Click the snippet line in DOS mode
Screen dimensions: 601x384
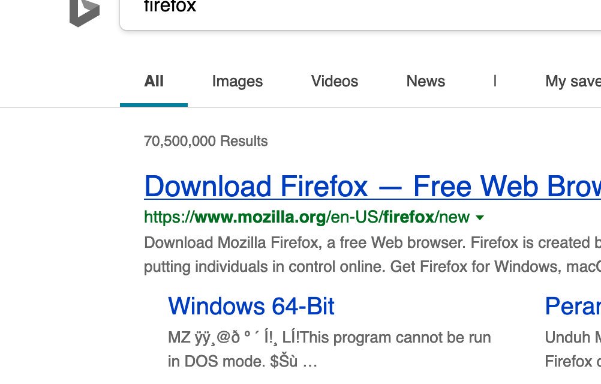coord(243,361)
